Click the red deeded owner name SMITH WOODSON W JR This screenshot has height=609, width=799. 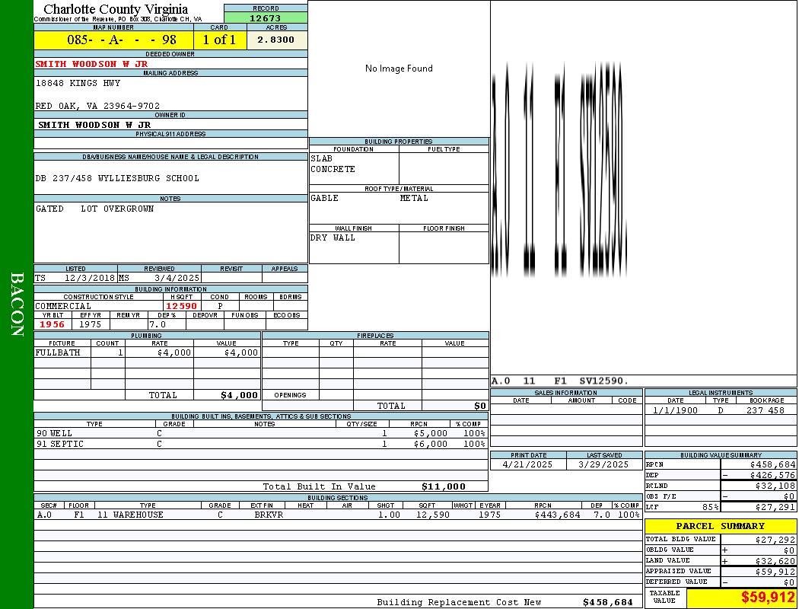[x=91, y=64]
